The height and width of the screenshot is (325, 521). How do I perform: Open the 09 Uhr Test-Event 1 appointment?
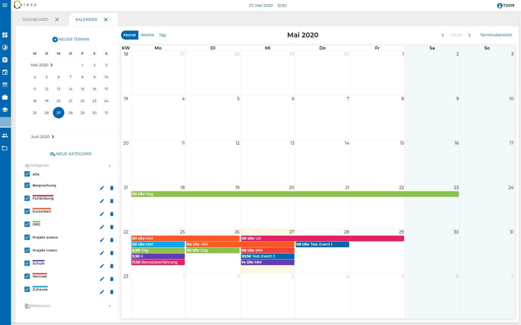[x=322, y=244]
